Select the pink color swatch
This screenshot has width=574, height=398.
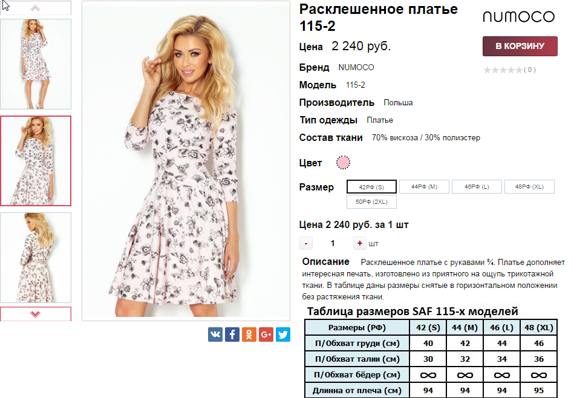pyautogui.click(x=343, y=163)
